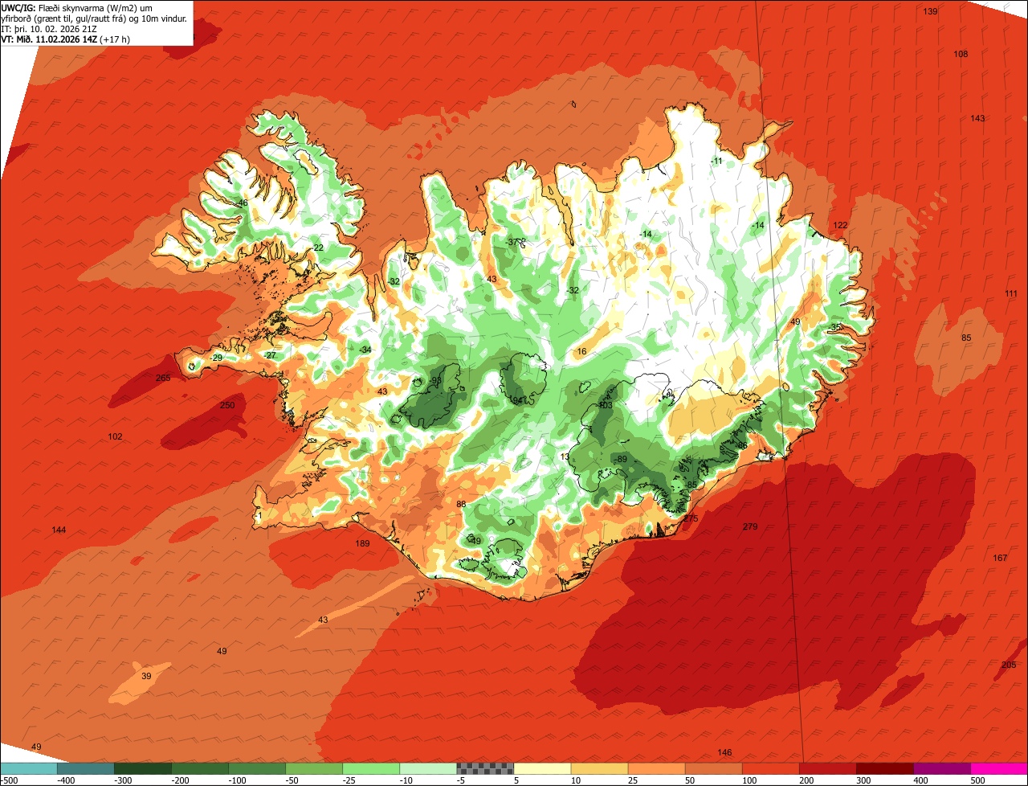The height and width of the screenshot is (786, 1028).
Task: Click the yellow-orange 10 to 25 legend swatch
Action: [x=598, y=768]
